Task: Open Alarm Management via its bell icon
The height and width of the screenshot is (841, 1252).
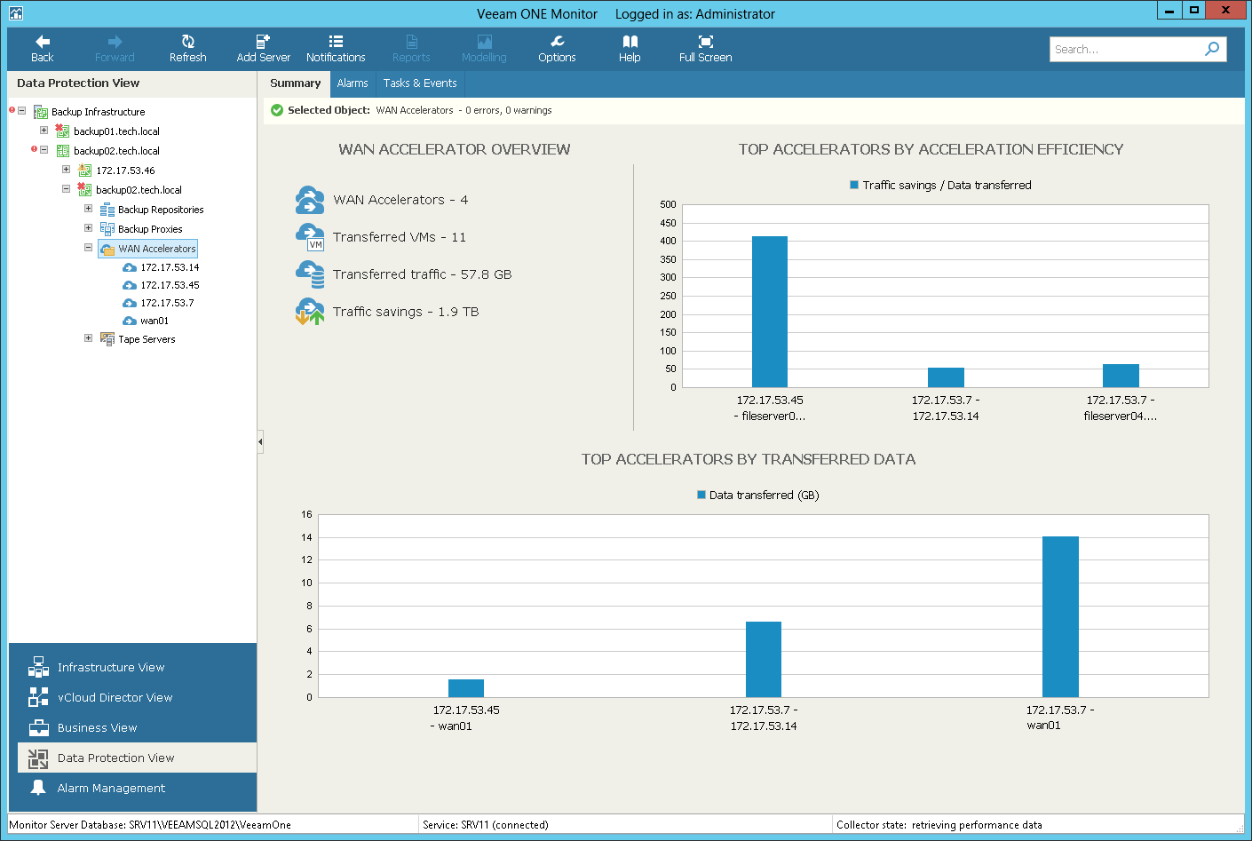Action: 38,788
